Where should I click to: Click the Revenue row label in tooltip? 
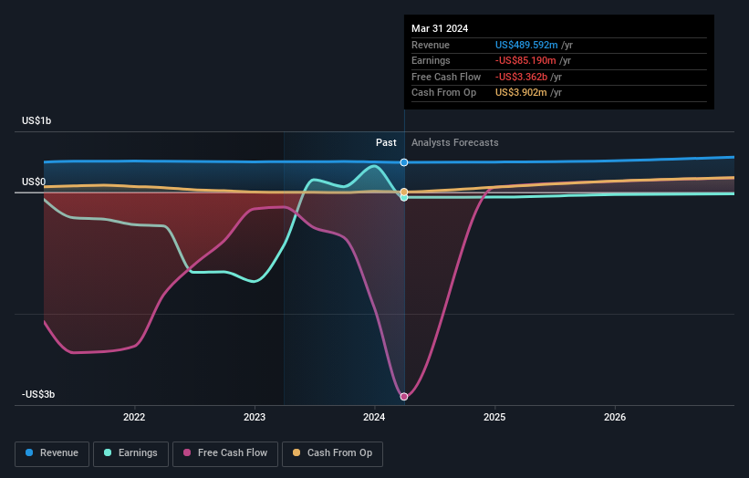431,45
